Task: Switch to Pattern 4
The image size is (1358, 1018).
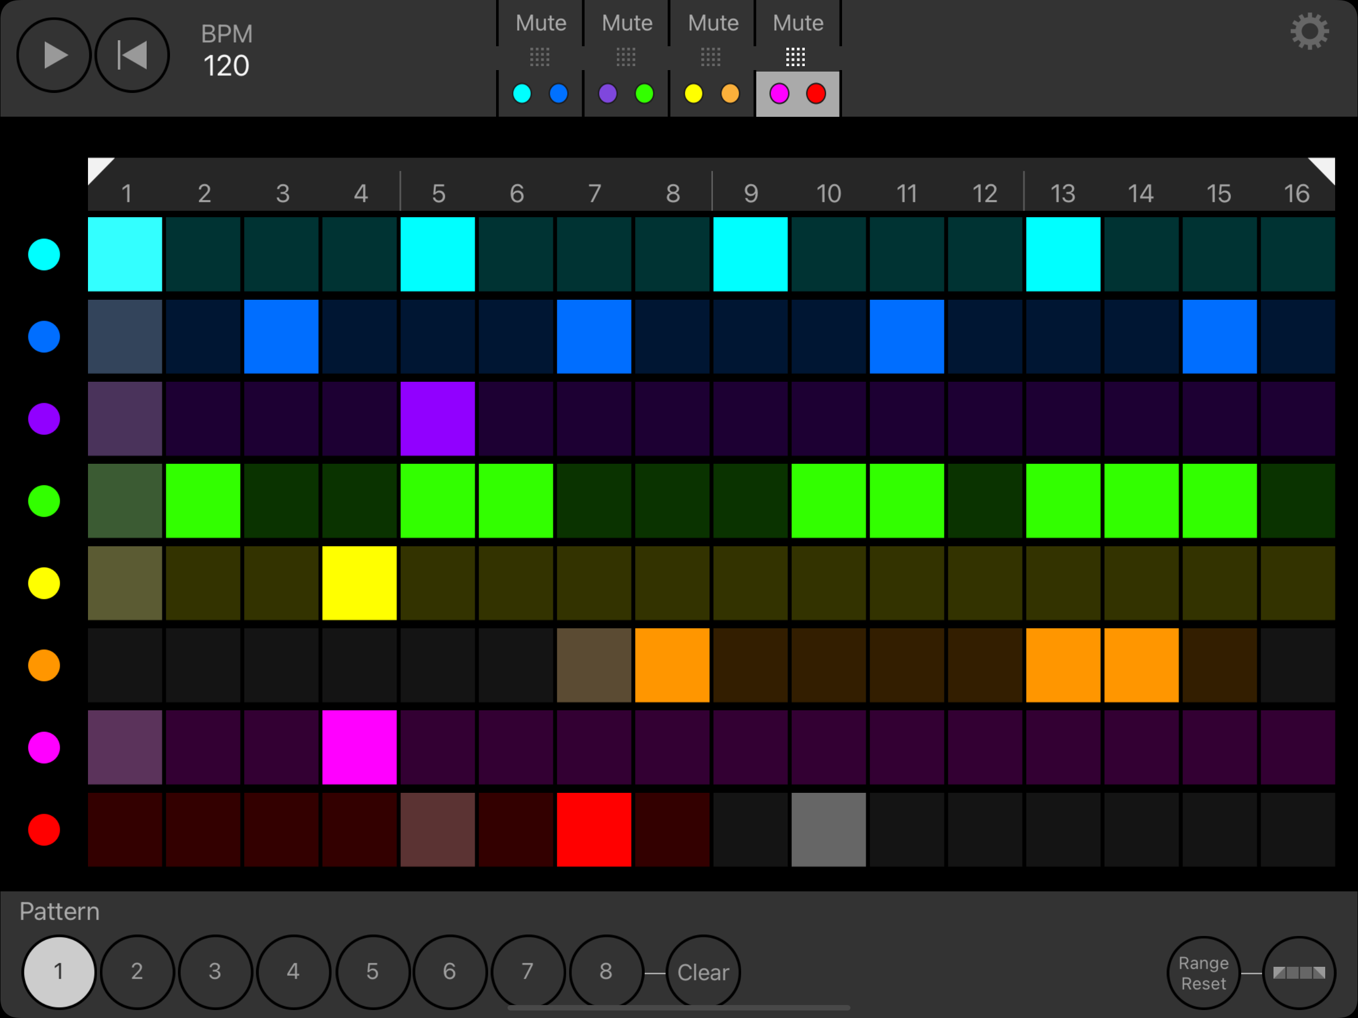Action: coord(293,972)
